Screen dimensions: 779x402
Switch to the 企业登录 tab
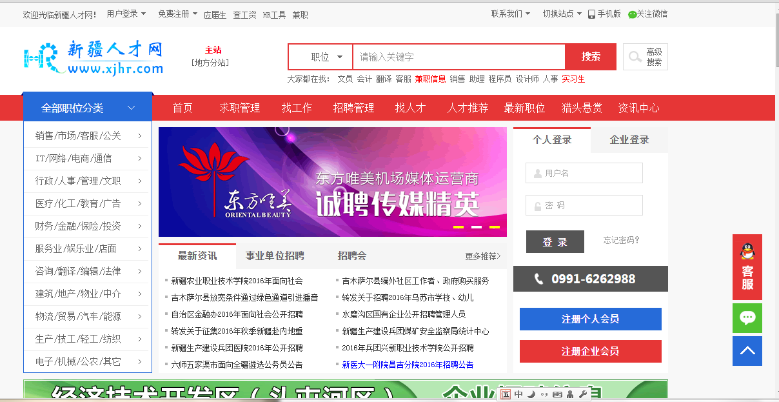point(629,139)
